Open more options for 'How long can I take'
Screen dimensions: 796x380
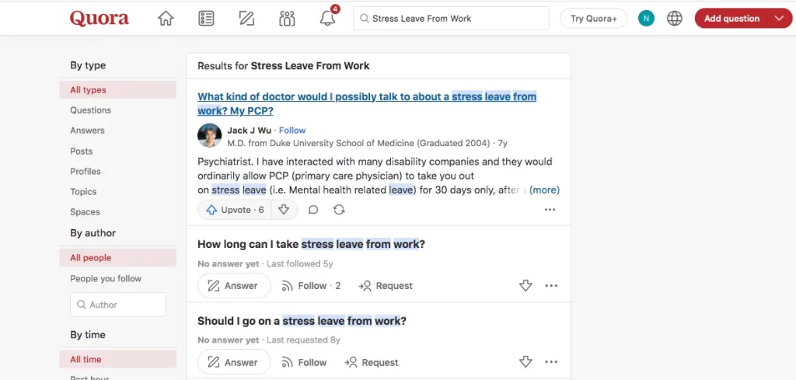[x=551, y=286]
